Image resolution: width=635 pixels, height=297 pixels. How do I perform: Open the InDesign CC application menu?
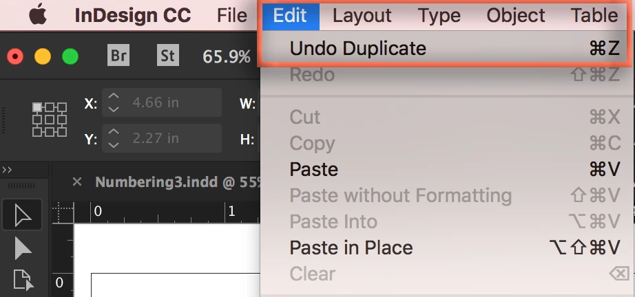coord(133,15)
